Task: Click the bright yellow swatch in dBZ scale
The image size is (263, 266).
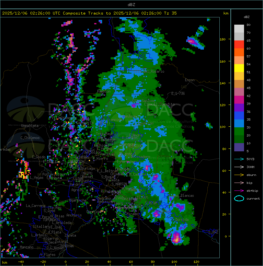Action: pos(239,68)
